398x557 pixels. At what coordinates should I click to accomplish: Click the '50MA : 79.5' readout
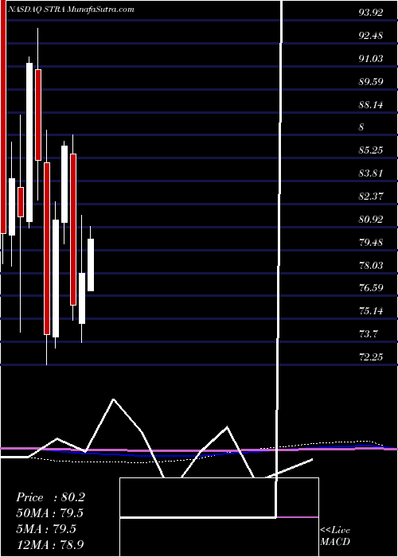(50, 513)
